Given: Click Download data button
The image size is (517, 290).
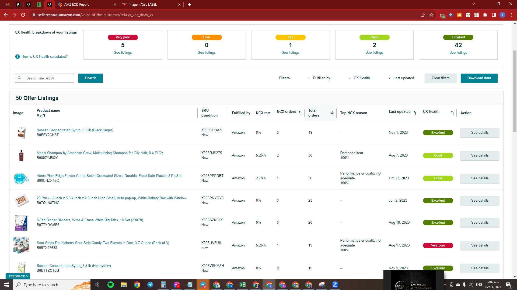Looking at the screenshot, I should point(479,78).
